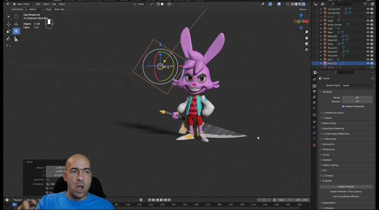Open the Render Engine Eevee dropdown

[358, 86]
